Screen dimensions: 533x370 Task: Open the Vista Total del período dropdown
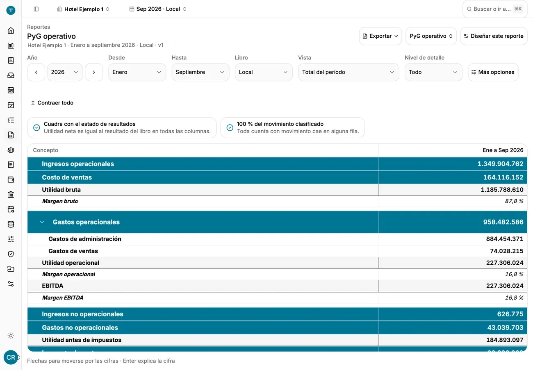tap(348, 72)
